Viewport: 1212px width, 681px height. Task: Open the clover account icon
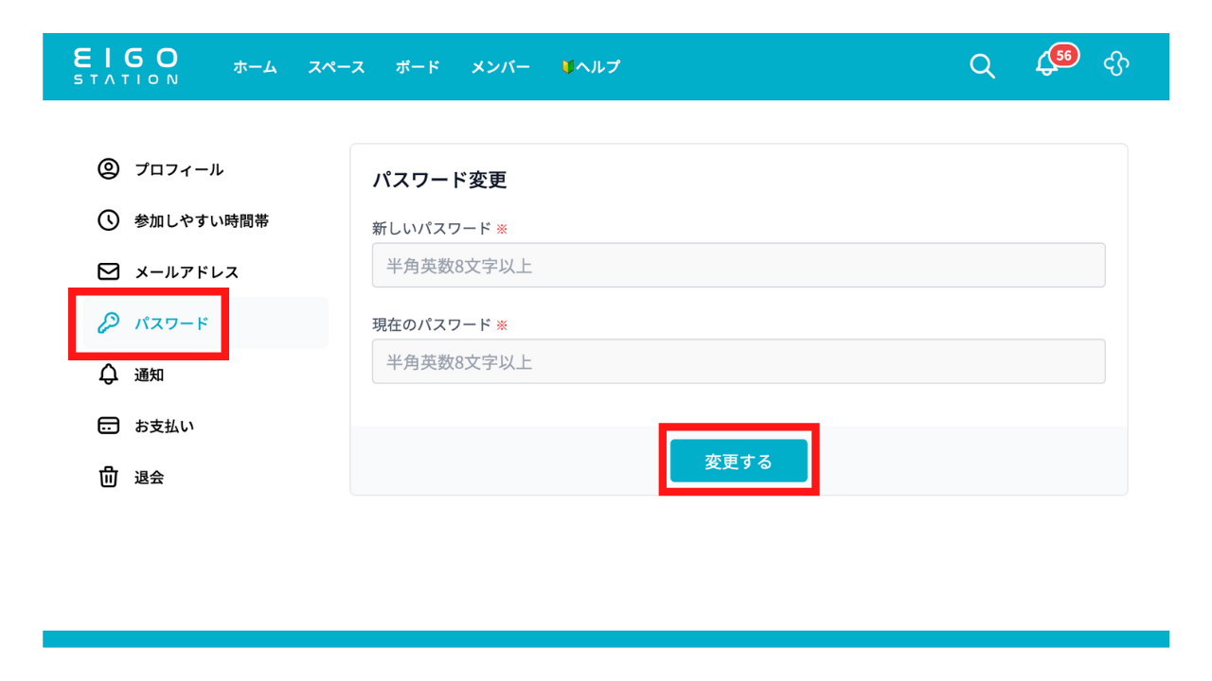click(x=1116, y=64)
